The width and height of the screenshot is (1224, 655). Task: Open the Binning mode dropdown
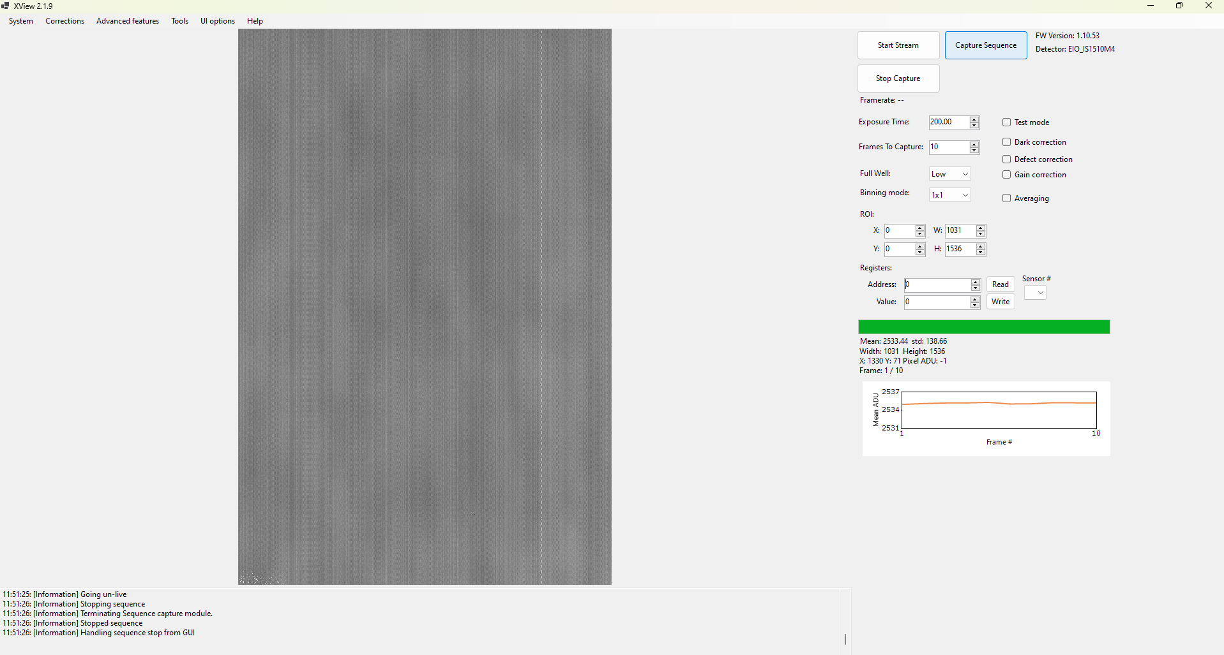coord(949,195)
